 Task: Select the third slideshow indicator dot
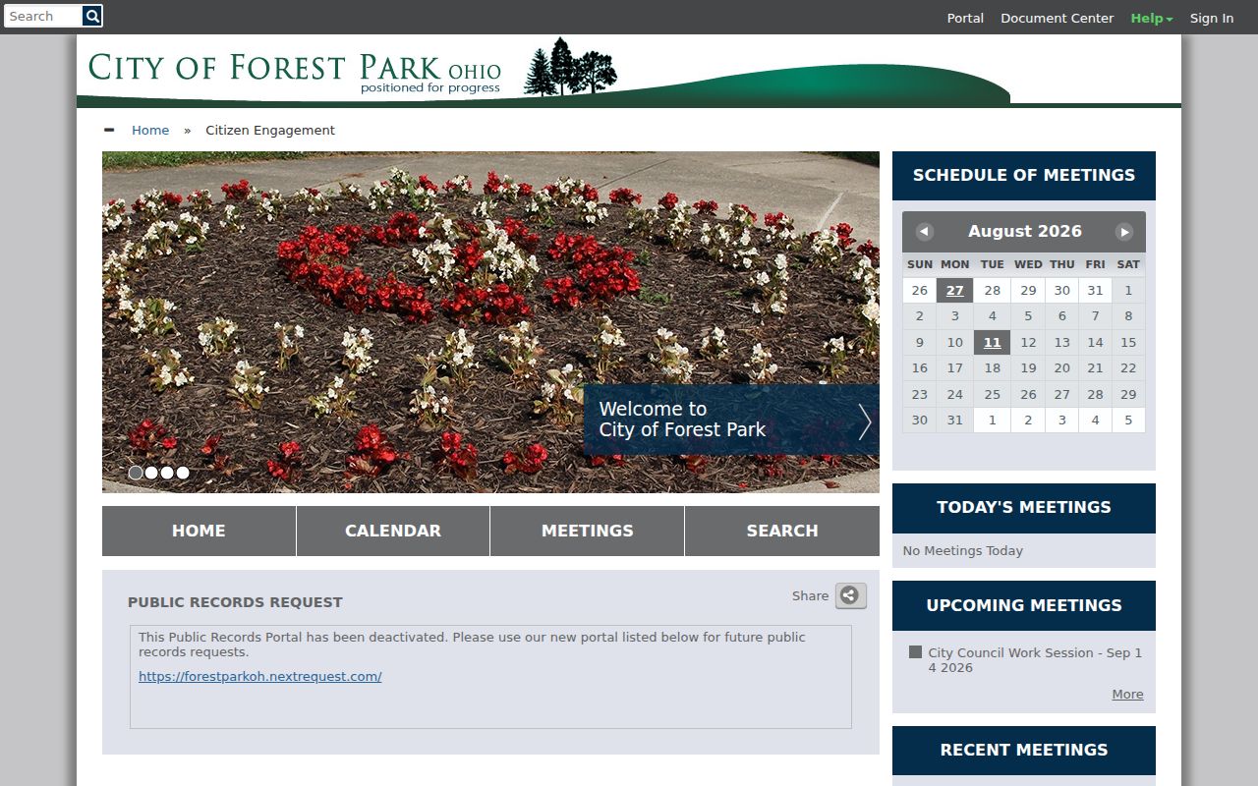coord(167,473)
